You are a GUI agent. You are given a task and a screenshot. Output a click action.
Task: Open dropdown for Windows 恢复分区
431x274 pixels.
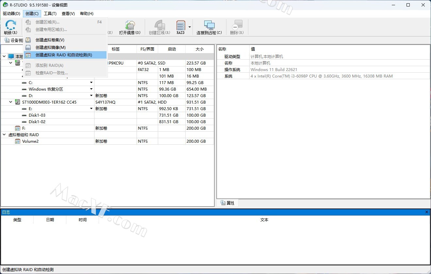click(91, 89)
